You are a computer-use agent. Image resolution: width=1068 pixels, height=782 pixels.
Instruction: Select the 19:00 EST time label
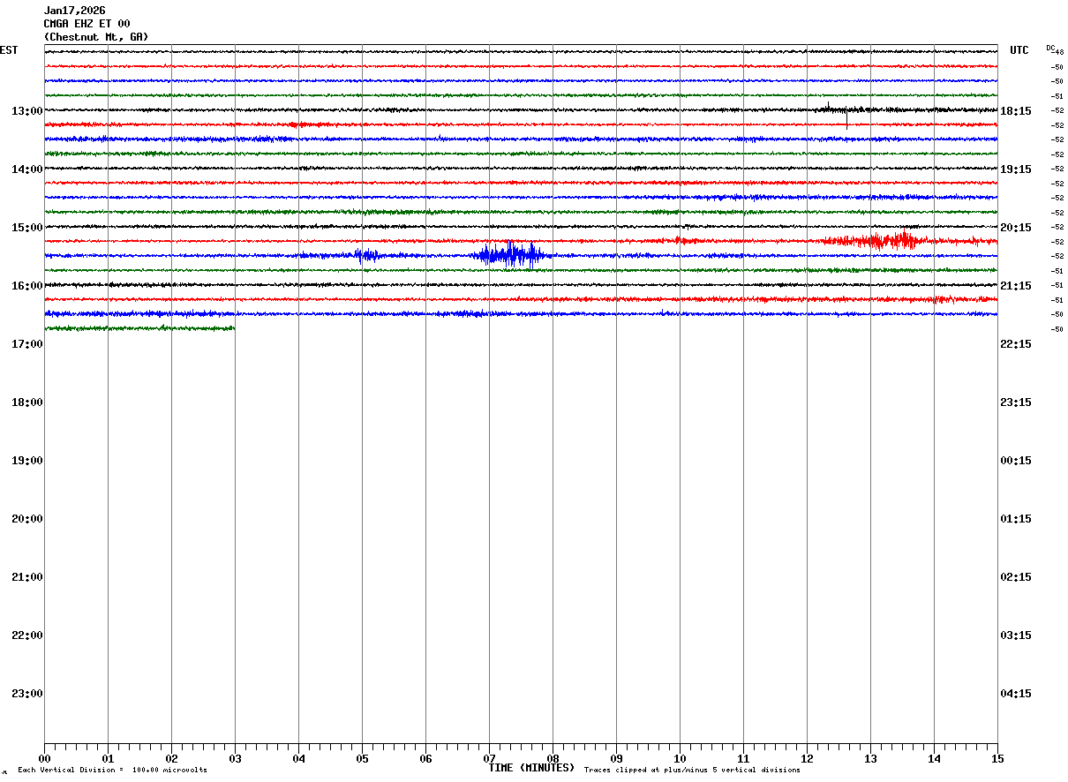[x=27, y=461]
